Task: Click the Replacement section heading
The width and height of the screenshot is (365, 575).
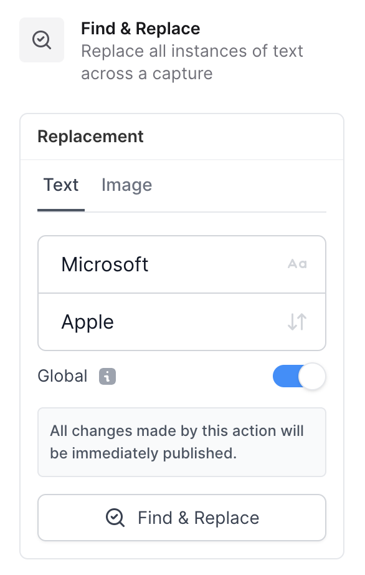Action: click(90, 137)
